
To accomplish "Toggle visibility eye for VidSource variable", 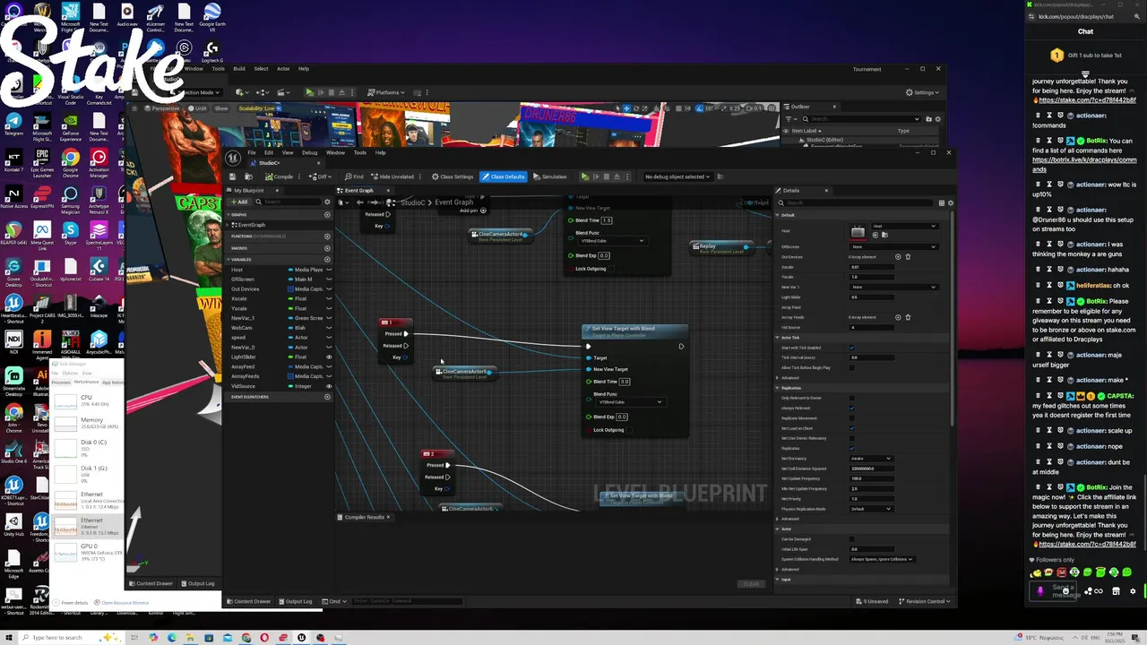I will tap(329, 386).
